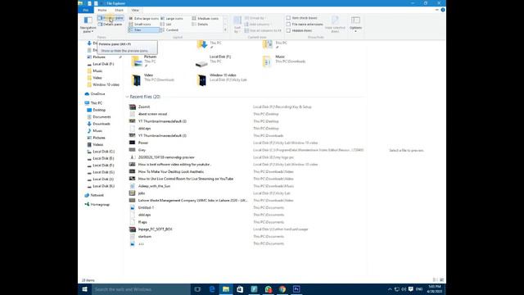Image resolution: width=524 pixels, height=295 pixels.
Task: Open the Add columns dropdown
Action: click(x=257, y=25)
